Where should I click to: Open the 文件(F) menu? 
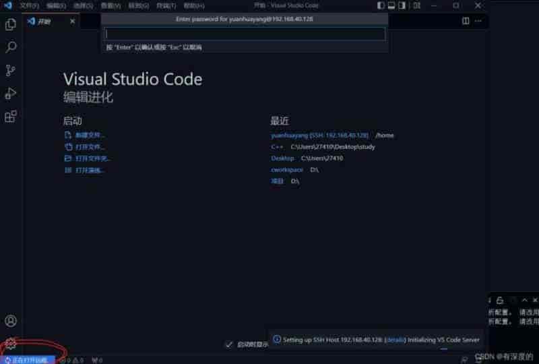[x=29, y=5]
